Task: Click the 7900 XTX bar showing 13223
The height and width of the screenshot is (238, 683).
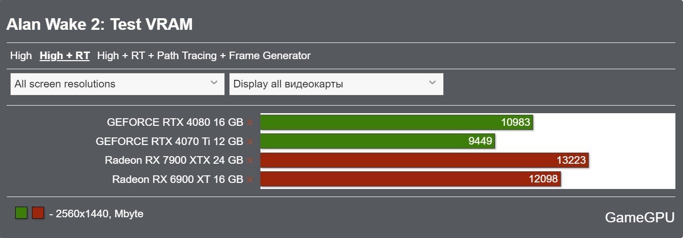Action: click(425, 161)
